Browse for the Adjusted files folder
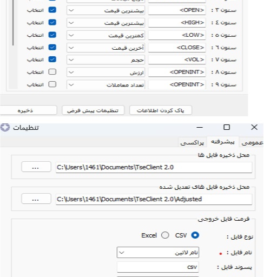Viewport: 264px width, 277px height. point(36,199)
